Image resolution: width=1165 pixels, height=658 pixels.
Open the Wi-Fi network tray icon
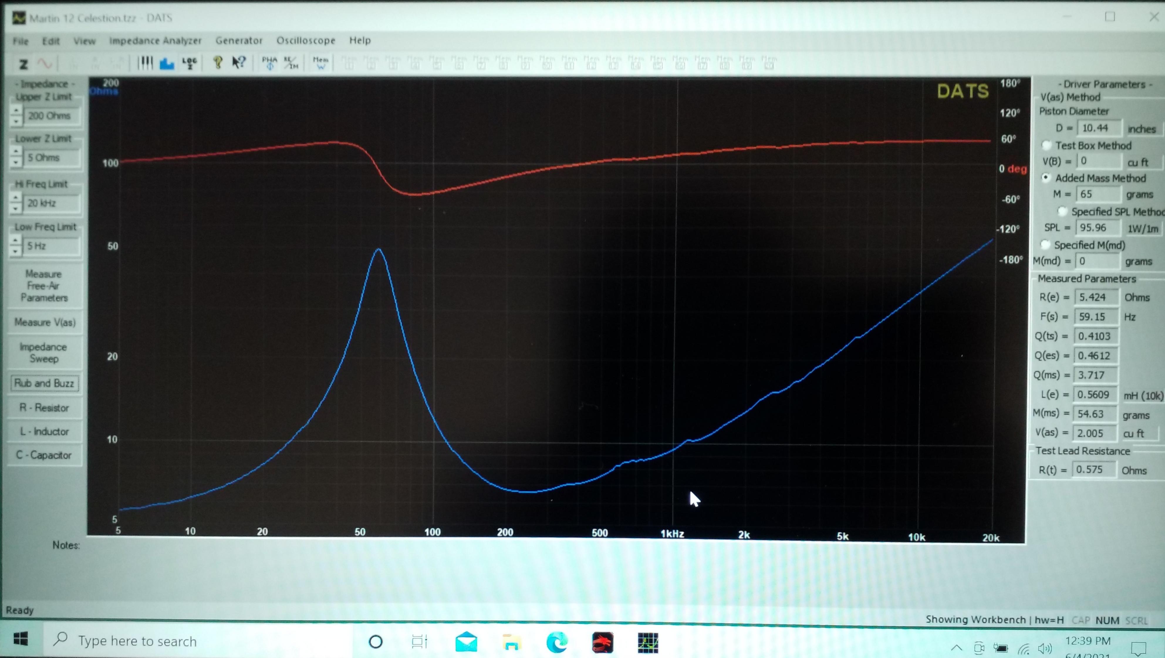click(x=1024, y=649)
